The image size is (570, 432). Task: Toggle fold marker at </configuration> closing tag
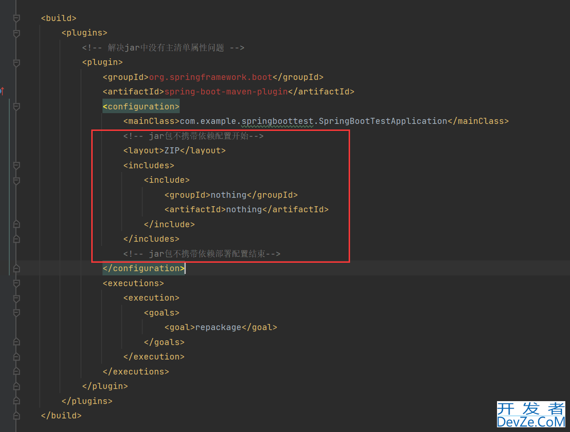[x=16, y=268]
